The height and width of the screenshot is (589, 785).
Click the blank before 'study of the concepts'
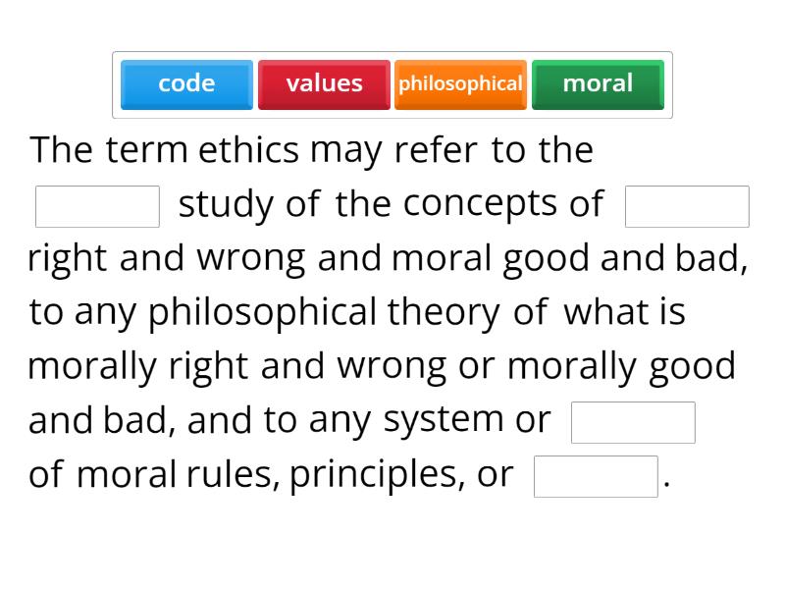click(96, 204)
